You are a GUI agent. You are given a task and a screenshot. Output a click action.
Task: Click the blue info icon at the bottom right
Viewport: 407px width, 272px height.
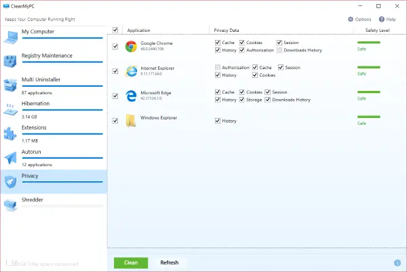(397, 263)
